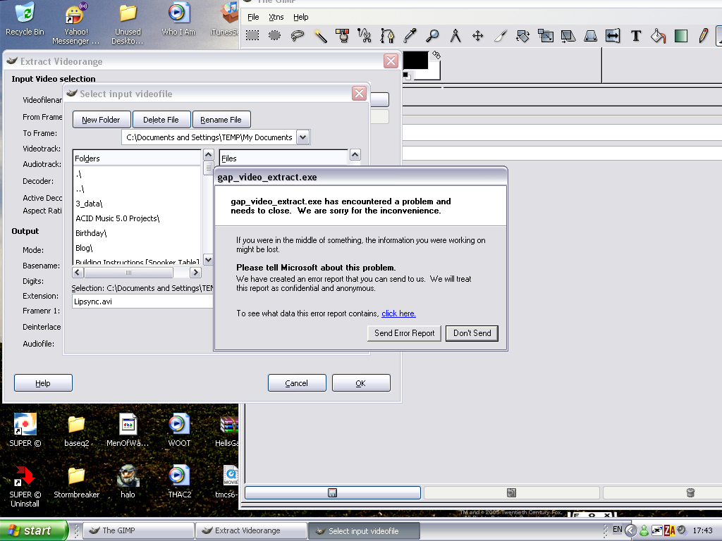The width and height of the screenshot is (722, 541).
Task: Open the File menu in GIMP
Action: click(x=253, y=17)
